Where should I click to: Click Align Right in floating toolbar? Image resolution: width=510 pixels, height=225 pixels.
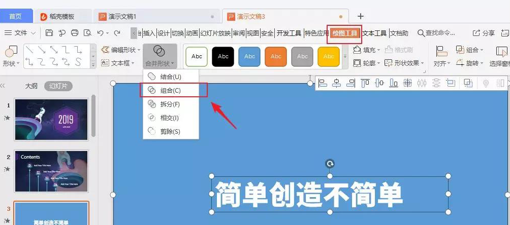click(350, 84)
